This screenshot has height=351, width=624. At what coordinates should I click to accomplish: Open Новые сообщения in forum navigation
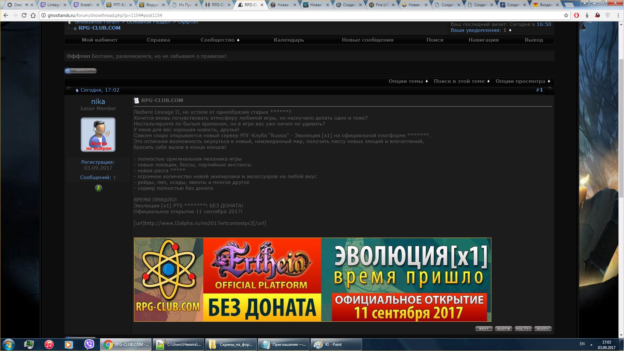368,40
